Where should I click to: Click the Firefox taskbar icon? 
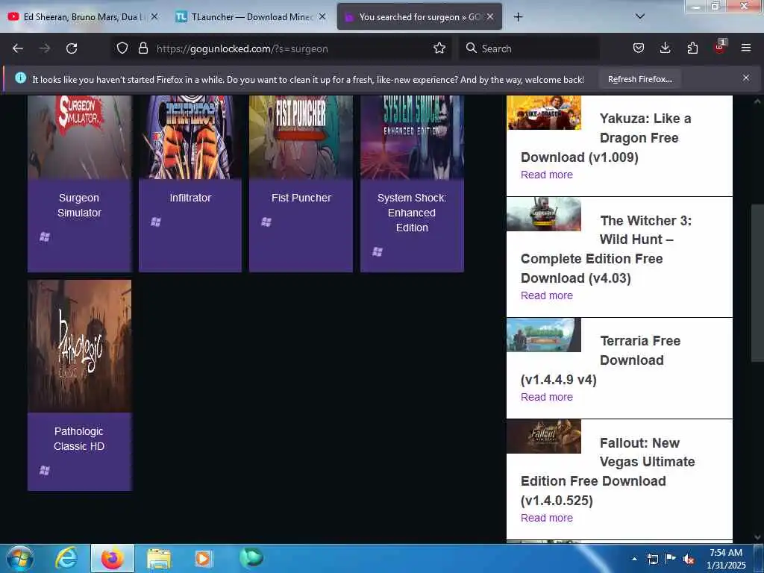coord(113,558)
